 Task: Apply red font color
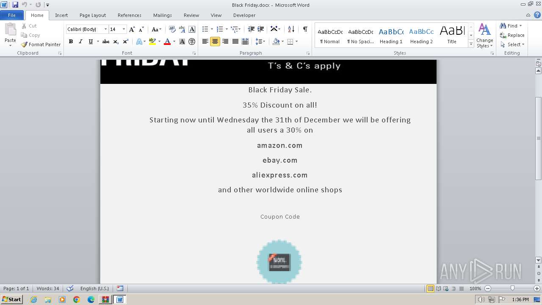coord(167,42)
